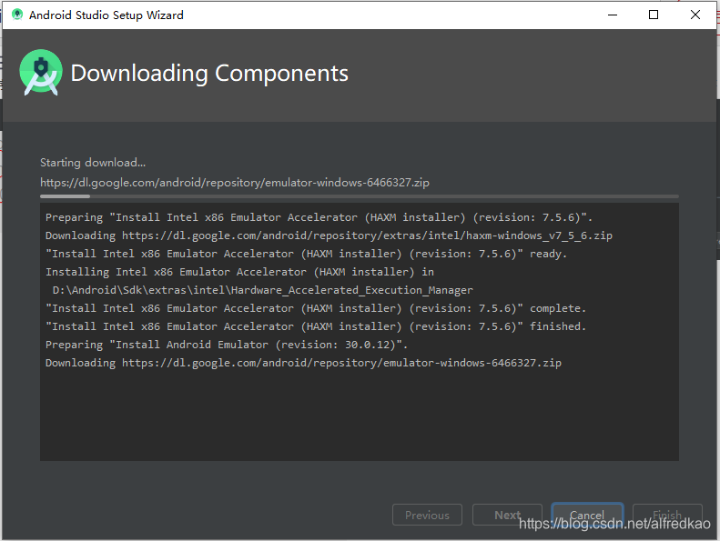Click the 'Android Studio Setup Wizard' window title
720x541 pixels.
point(106,15)
